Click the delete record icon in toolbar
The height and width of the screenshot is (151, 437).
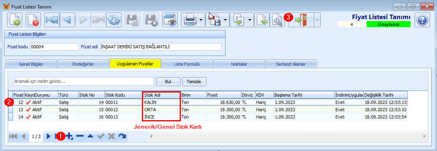click(x=33, y=20)
